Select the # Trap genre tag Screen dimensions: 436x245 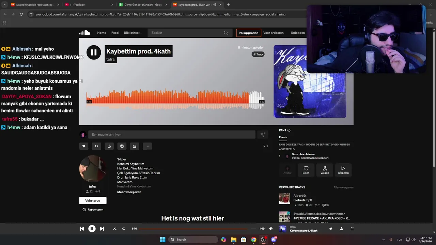point(258,54)
